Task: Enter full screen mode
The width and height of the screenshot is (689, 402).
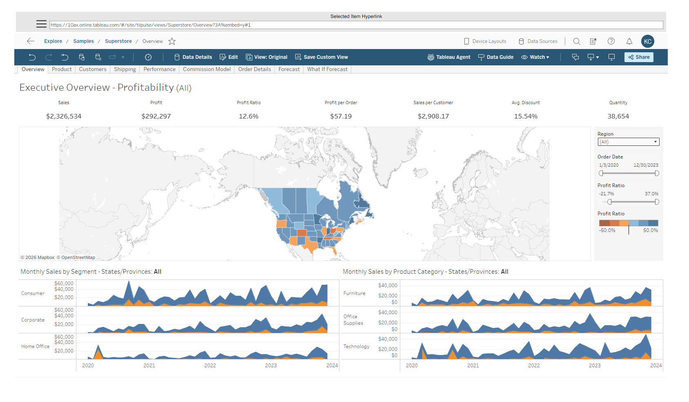Action: tap(611, 57)
